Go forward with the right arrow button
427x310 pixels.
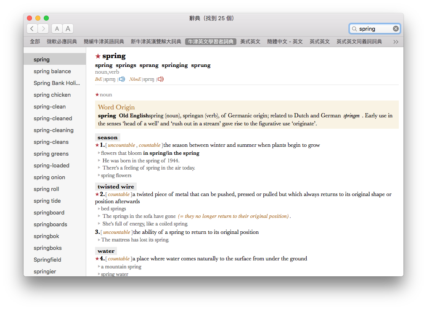pos(43,29)
